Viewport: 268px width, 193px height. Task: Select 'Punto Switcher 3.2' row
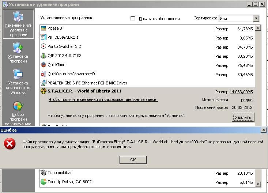[147, 46]
